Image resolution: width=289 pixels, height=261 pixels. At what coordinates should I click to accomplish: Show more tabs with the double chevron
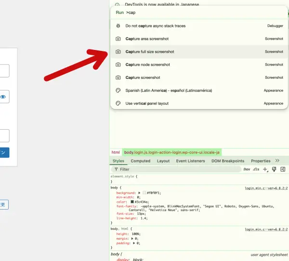coord(277,161)
